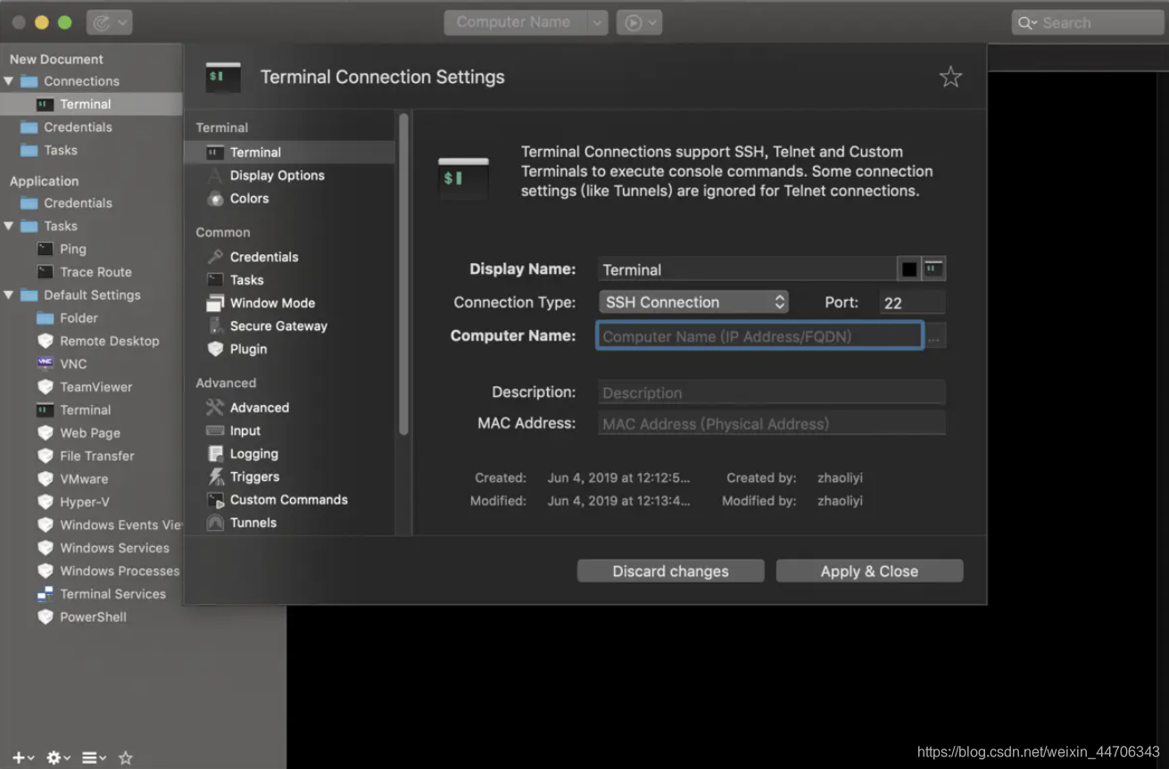Click the settings category list scrollbar
Image resolution: width=1169 pixels, height=769 pixels.
click(403, 274)
